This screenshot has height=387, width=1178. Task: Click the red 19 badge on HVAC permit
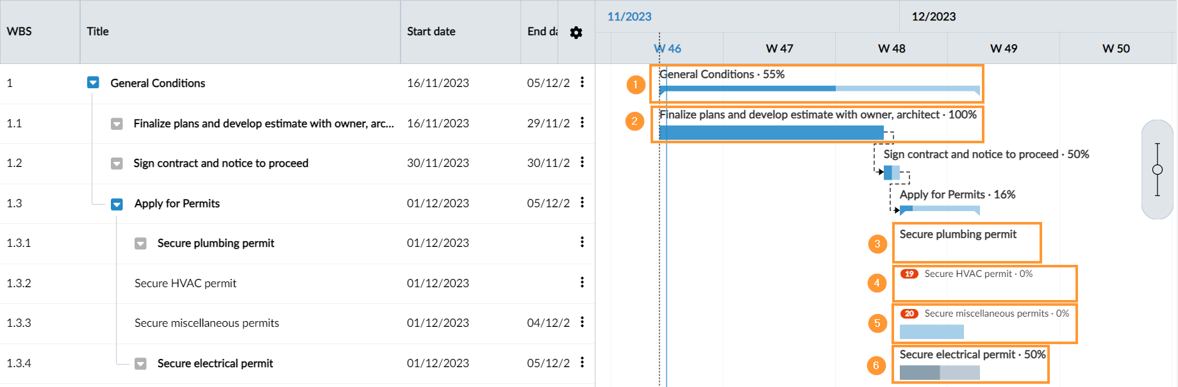click(909, 274)
